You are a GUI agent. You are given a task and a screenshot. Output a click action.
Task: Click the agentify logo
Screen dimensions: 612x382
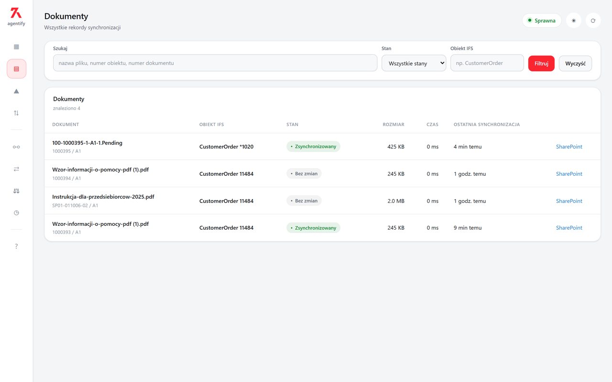point(16,16)
